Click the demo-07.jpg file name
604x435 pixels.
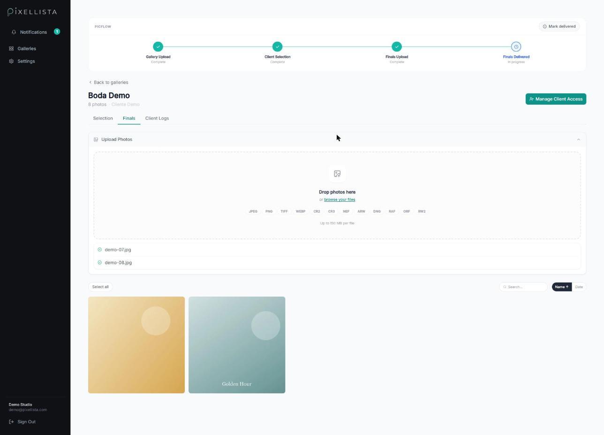[118, 250]
